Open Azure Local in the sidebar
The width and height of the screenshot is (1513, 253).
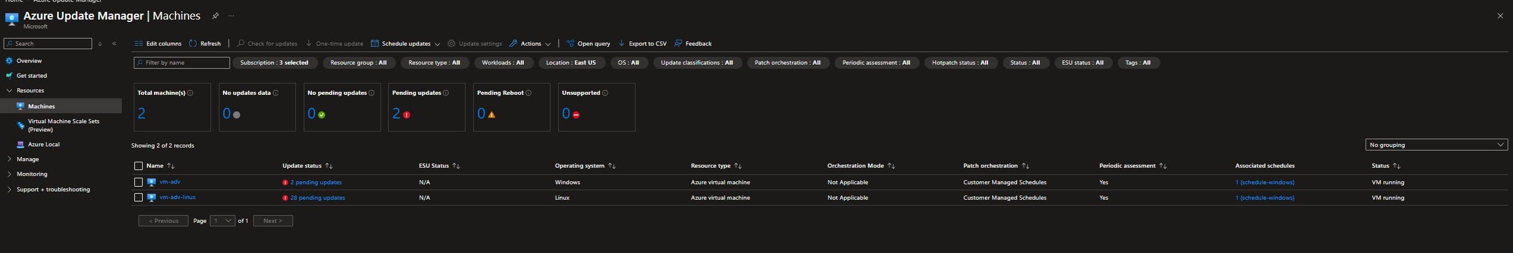pyautogui.click(x=44, y=145)
